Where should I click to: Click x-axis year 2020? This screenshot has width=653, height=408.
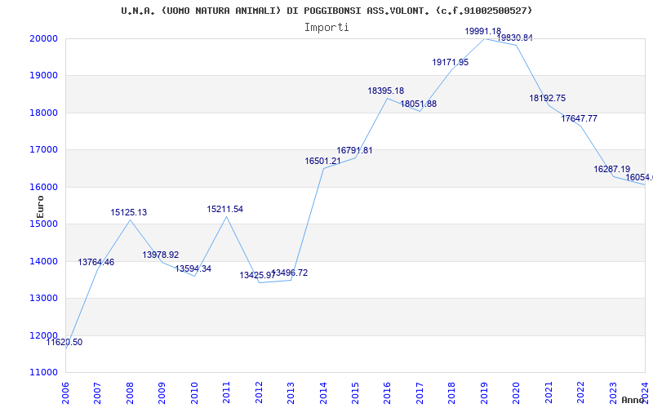(x=516, y=392)
